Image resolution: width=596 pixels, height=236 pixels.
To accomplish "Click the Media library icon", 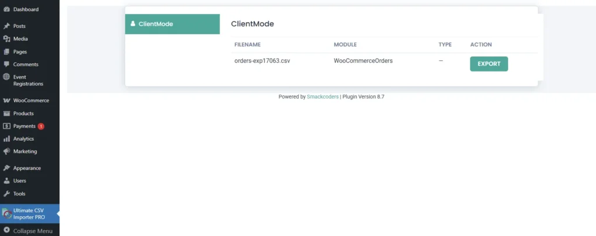I will 6,39.
